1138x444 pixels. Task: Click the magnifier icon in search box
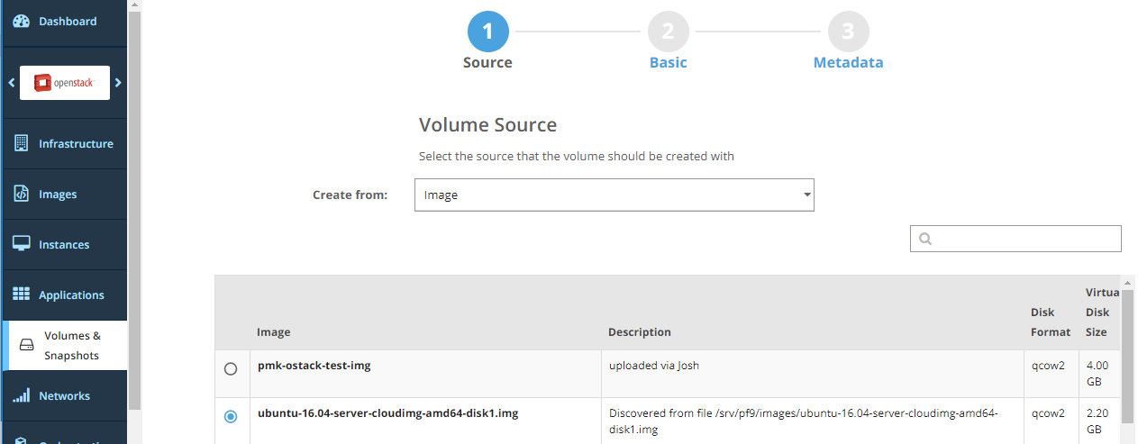click(924, 239)
